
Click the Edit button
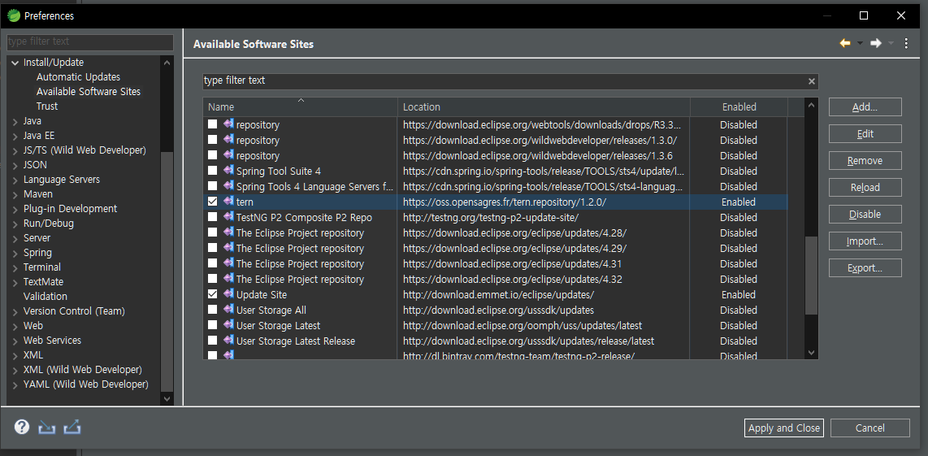click(865, 134)
